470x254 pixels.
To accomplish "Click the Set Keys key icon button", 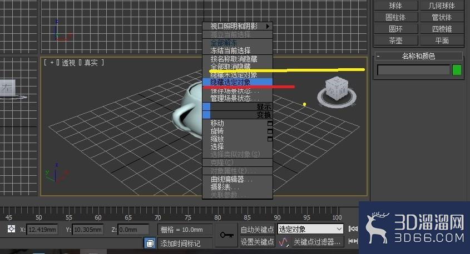I will tap(226, 235).
